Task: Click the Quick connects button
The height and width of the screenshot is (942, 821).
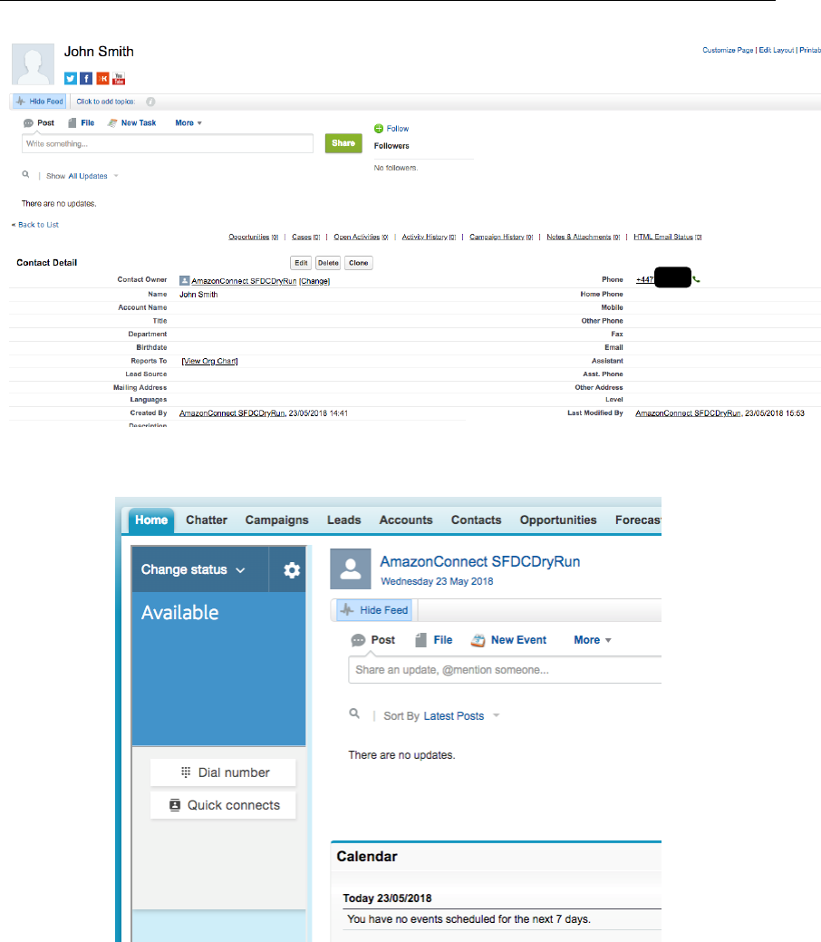Action: click(x=223, y=805)
